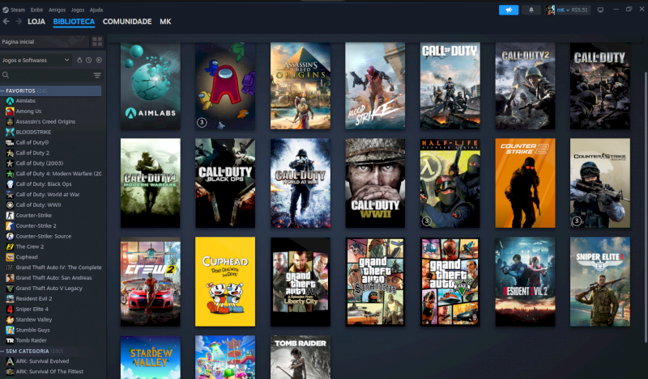648x379 pixels.
Task: Open the GTA San Andreas cover
Action: 375,282
